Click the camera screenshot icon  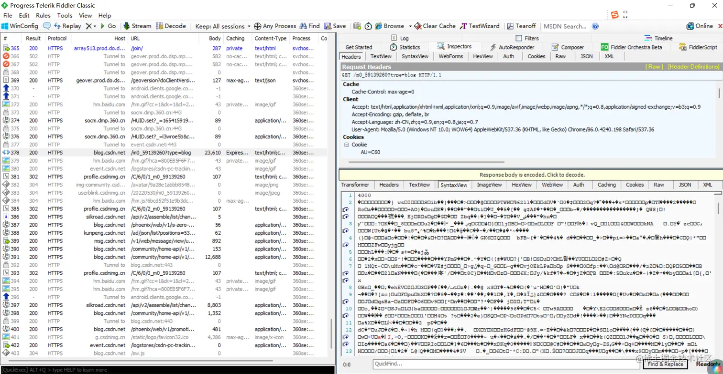coord(357,26)
